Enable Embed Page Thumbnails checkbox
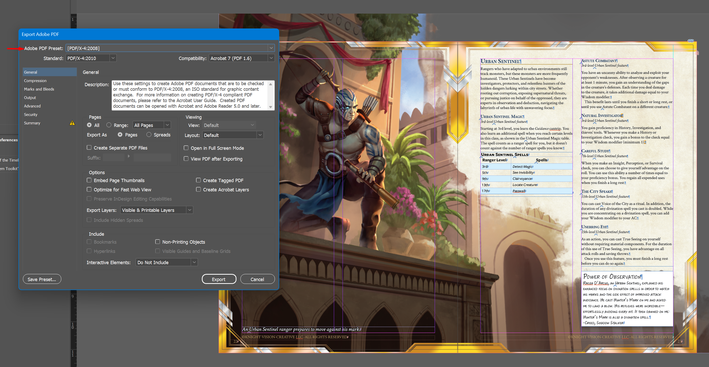 (89, 180)
